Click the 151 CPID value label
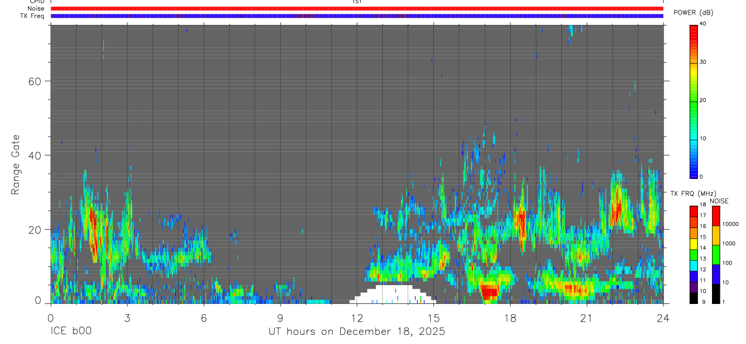 pos(357,2)
